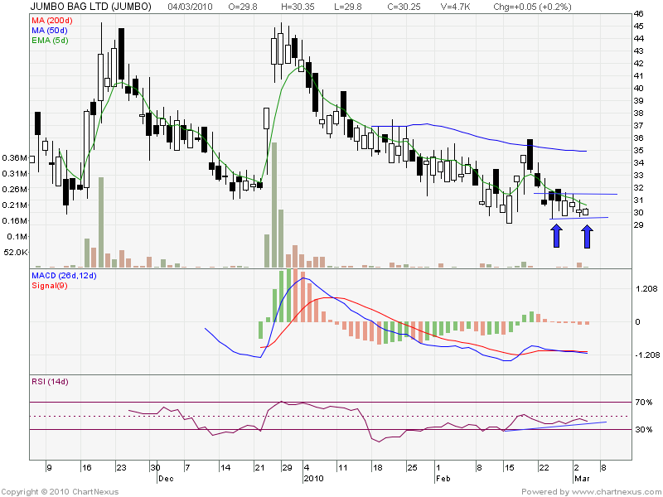Image resolution: width=663 pixels, height=497 pixels.
Task: Click the high value H=30.35
Action: (x=298, y=7)
